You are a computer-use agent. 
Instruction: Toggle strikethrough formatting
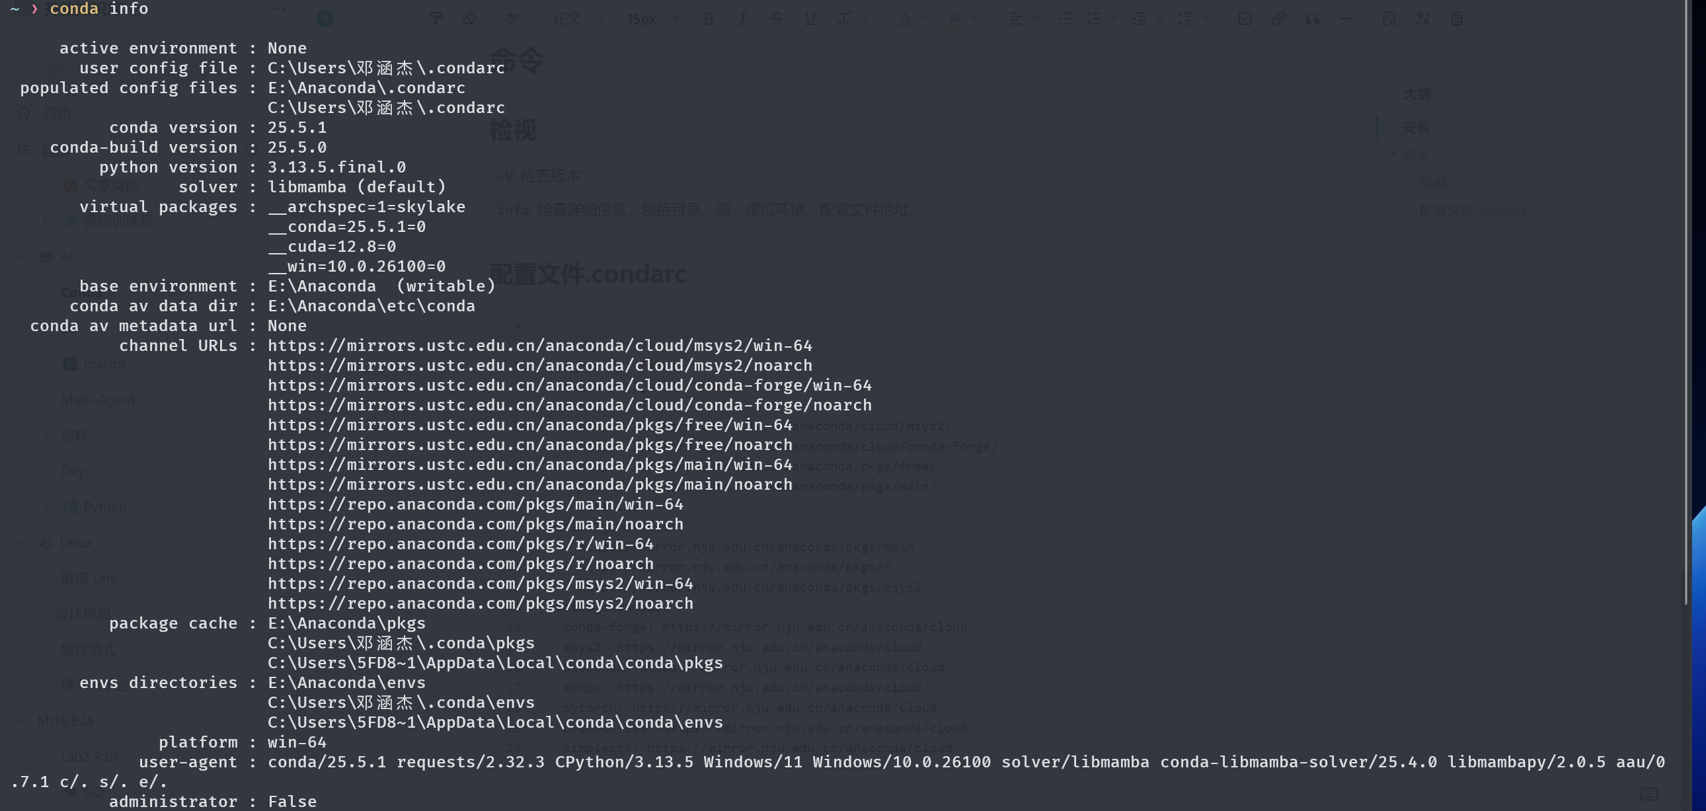[x=776, y=19]
